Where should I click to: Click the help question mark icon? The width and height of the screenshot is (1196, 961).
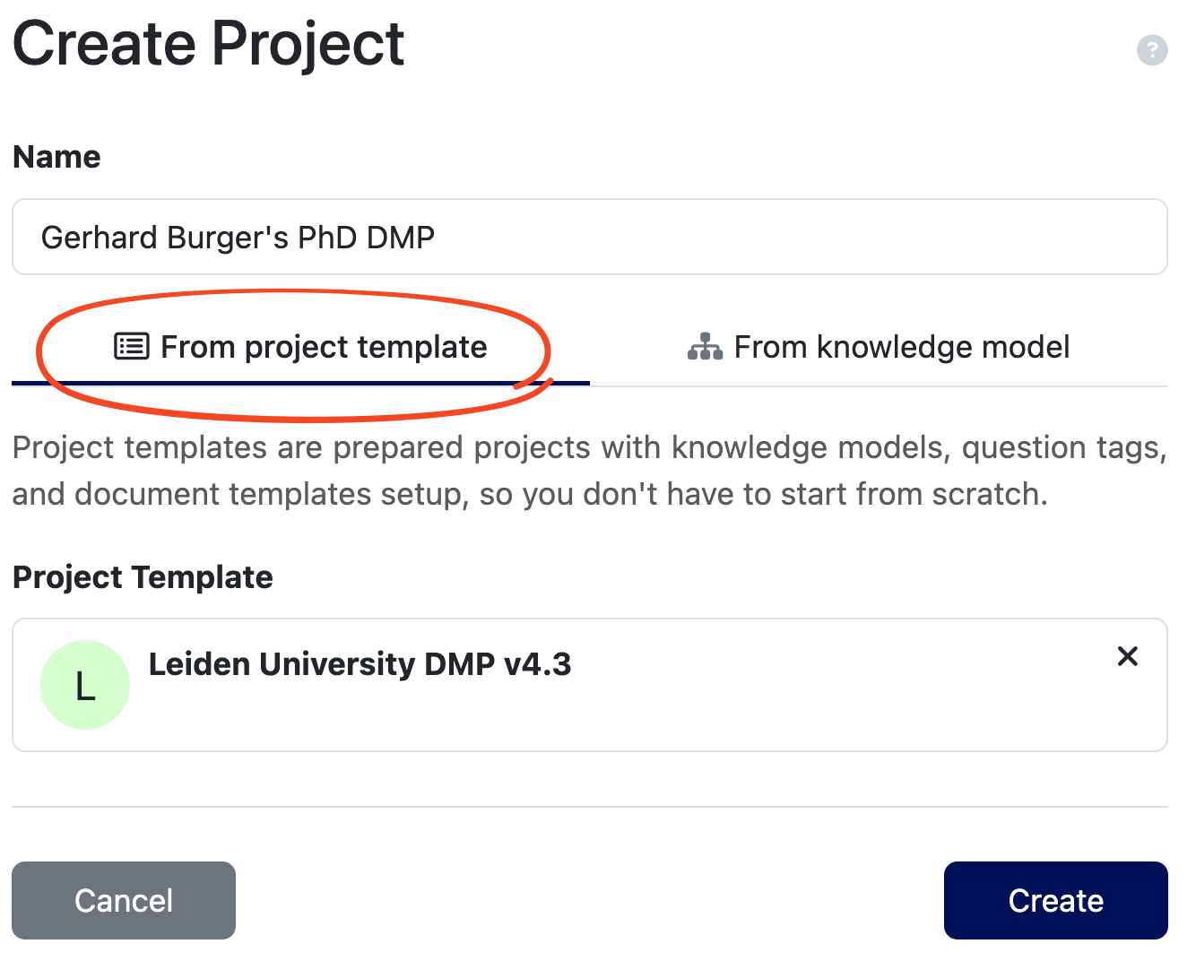(1152, 49)
